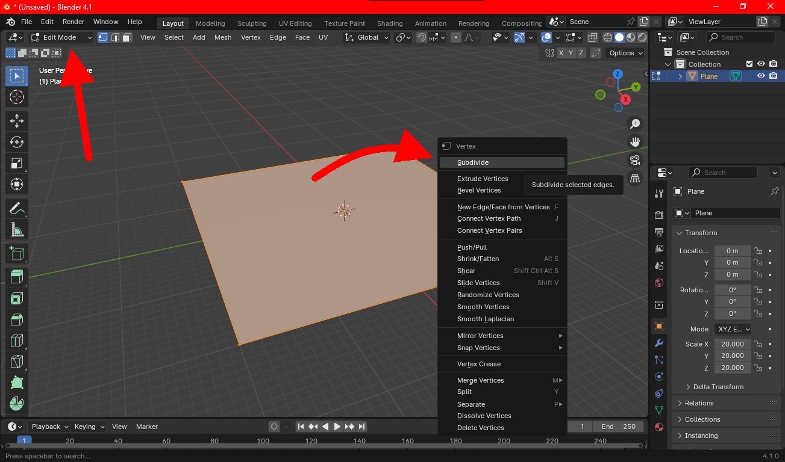
Task: Open the Playback dropdown in the timeline
Action: coord(49,427)
